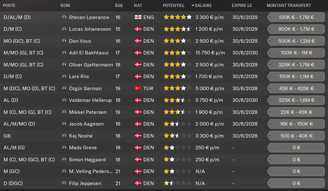Click the NOM column header
The image size is (328, 191).
click(65, 6)
